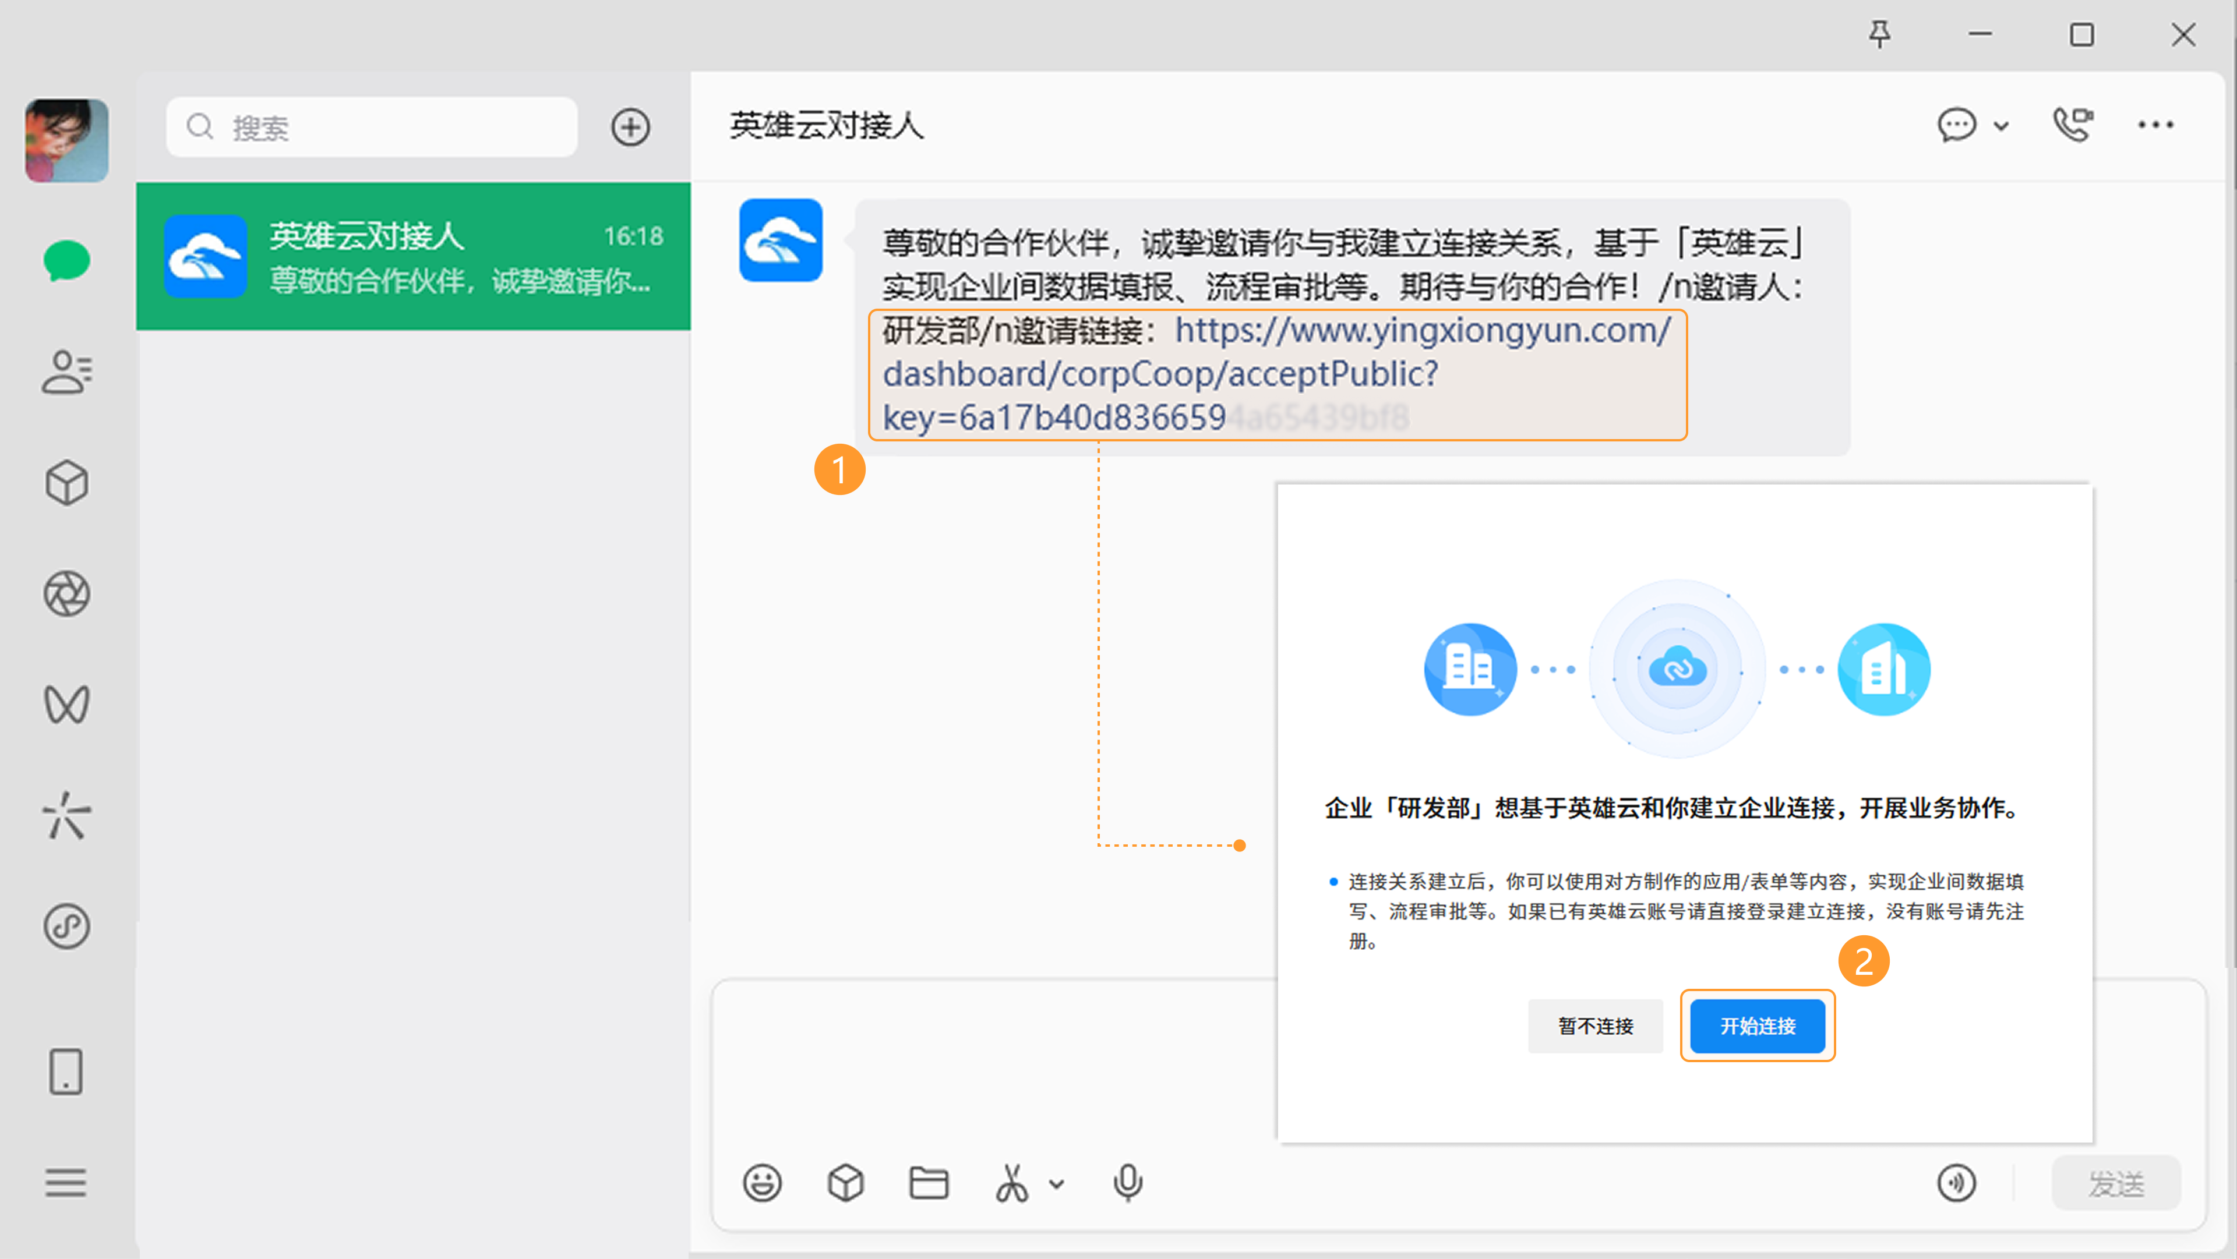This screenshot has height=1259, width=2237.
Task: Open the cube Favorites icon in the sidebar
Action: (67, 483)
